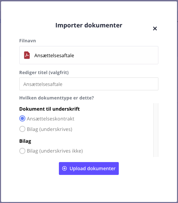178x203 pixels.
Task: Click the document type list scrollbar
Action: tap(156, 130)
